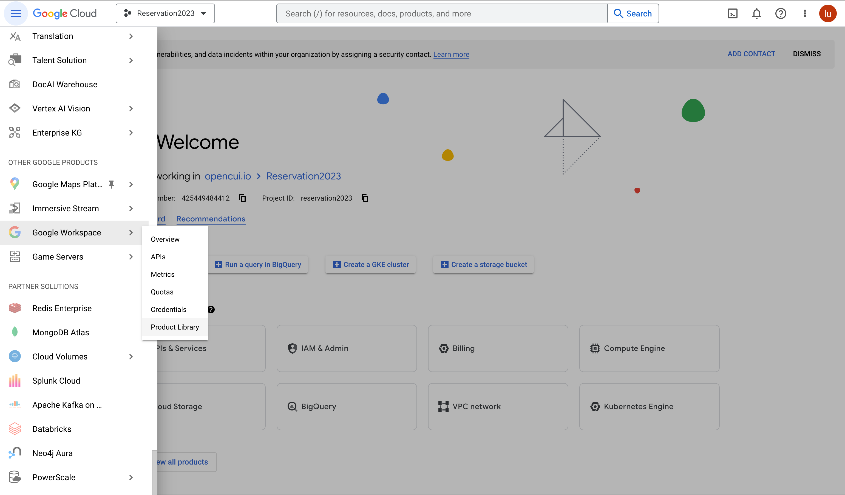Open Cloud Shell terminal icon
Screen dimensions: 845x495
[732, 13]
